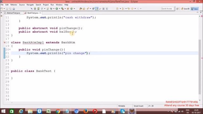Toggle Mark Occurrences in toolbar

[x=96, y=9]
